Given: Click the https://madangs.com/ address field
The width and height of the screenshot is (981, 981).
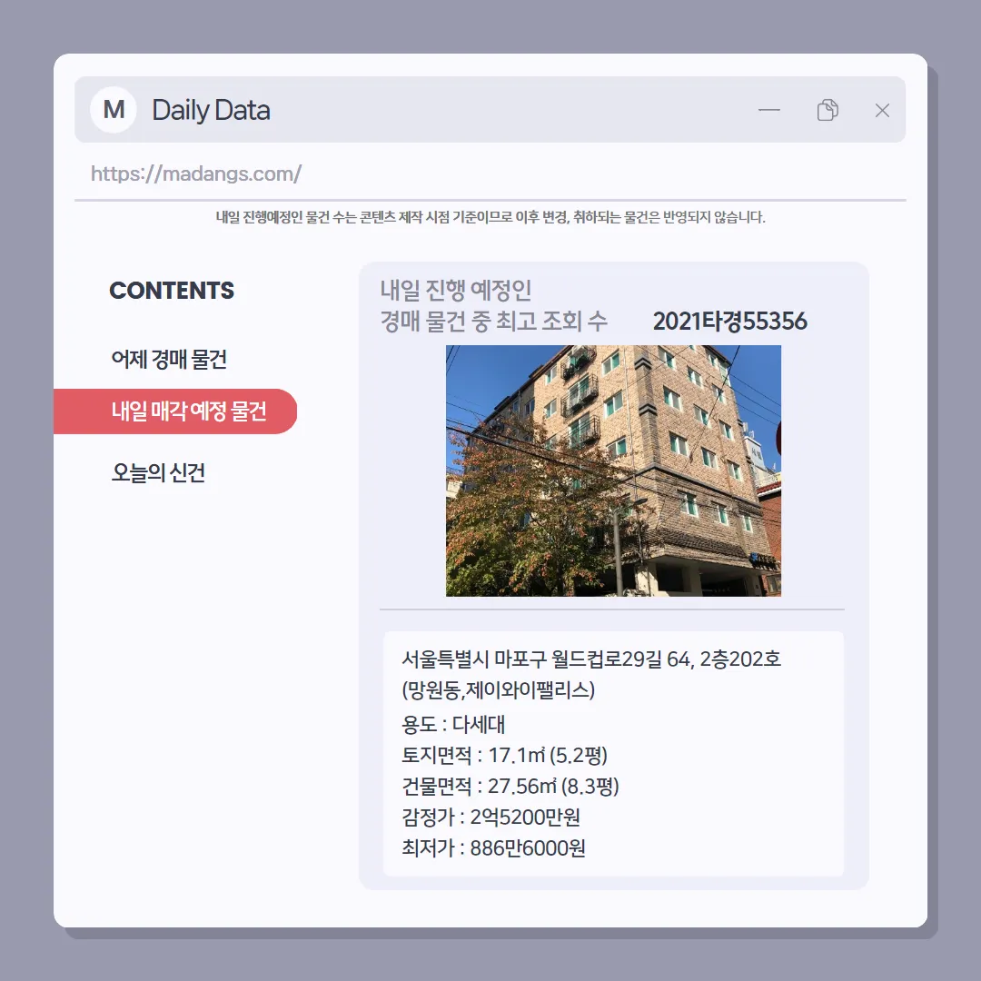Looking at the screenshot, I should coord(490,173).
